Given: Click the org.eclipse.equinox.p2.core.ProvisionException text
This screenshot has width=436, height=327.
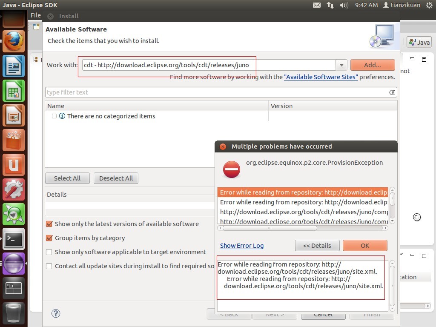Looking at the screenshot, I should [x=314, y=163].
